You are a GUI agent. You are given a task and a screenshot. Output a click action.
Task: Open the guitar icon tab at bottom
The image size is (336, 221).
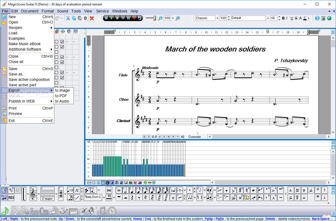83,210
